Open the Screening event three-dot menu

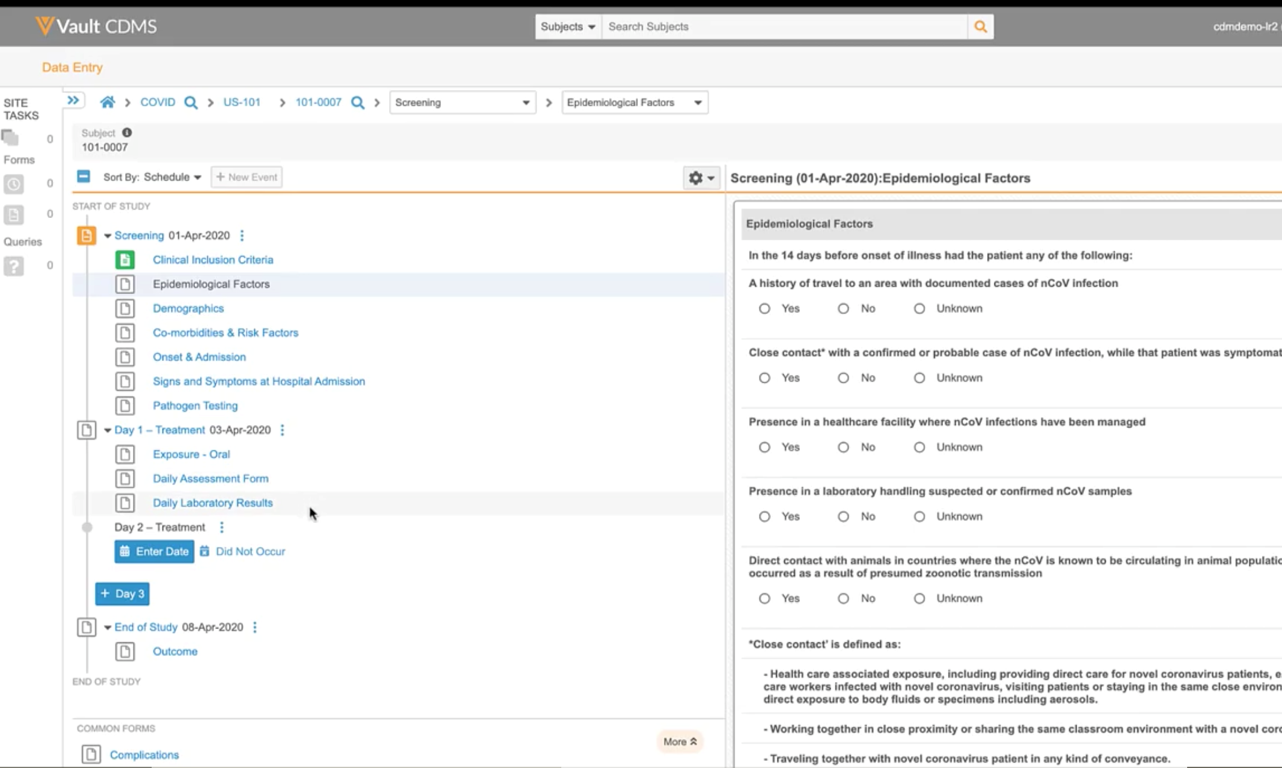[242, 235]
